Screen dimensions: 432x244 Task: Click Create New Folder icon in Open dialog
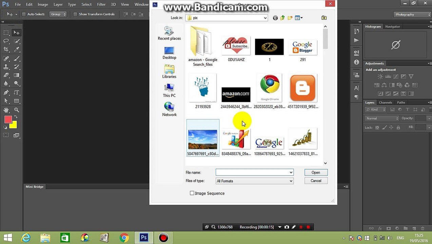290,18
